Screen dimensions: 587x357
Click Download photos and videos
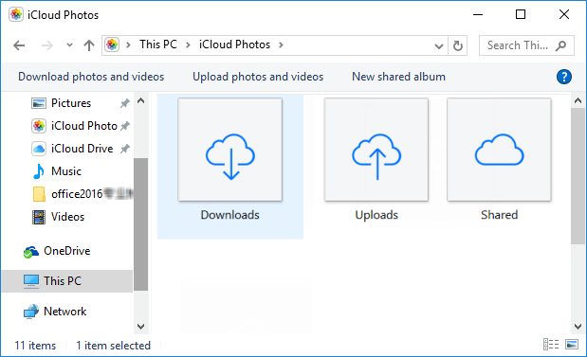tap(91, 77)
